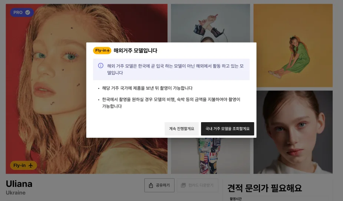Click the 국내 거주 모델을 조회할게요 button

pos(228,129)
